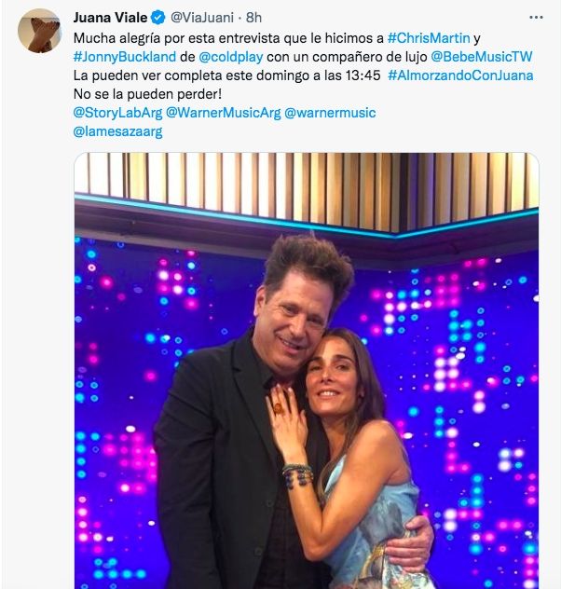This screenshot has height=589, width=561.
Task: Visit the @BebeMusicTW mention
Action: [x=481, y=56]
